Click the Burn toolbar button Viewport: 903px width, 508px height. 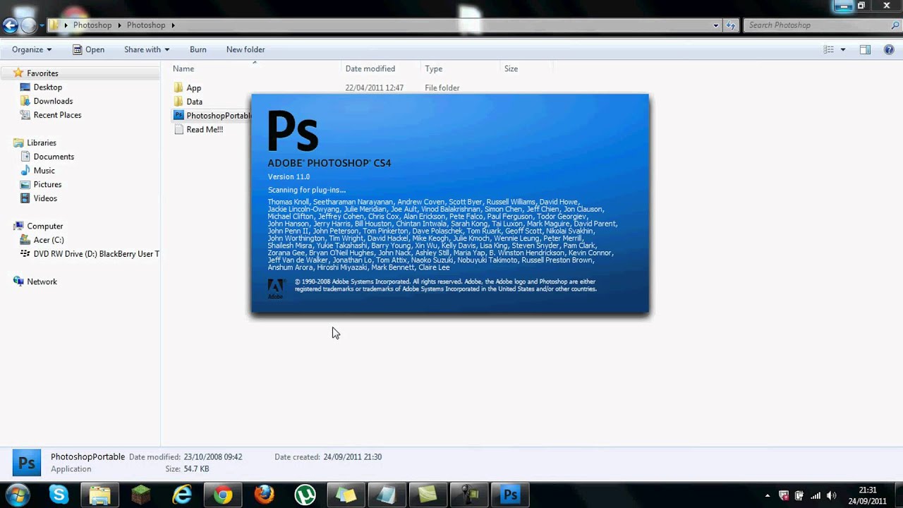pyautogui.click(x=198, y=49)
